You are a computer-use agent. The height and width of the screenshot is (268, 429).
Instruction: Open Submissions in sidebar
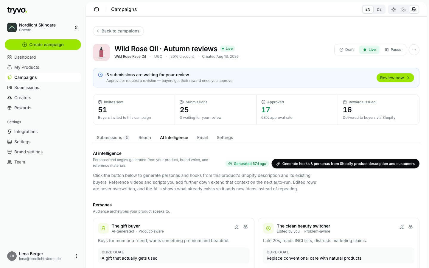[43, 88]
